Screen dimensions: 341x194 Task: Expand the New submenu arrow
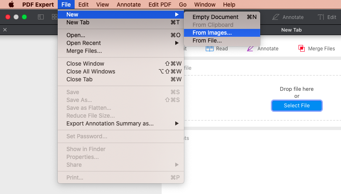pos(176,14)
